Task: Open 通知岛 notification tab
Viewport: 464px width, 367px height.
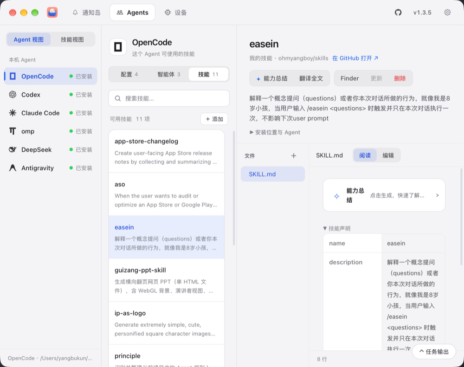Action: (x=86, y=13)
